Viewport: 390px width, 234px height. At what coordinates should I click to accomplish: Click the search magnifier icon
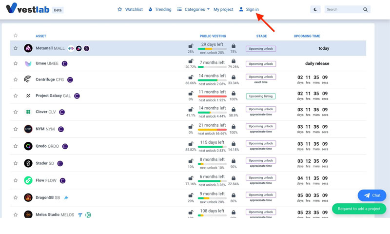(365, 9)
